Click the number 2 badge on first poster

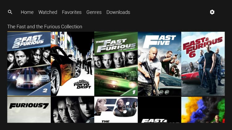45,90
